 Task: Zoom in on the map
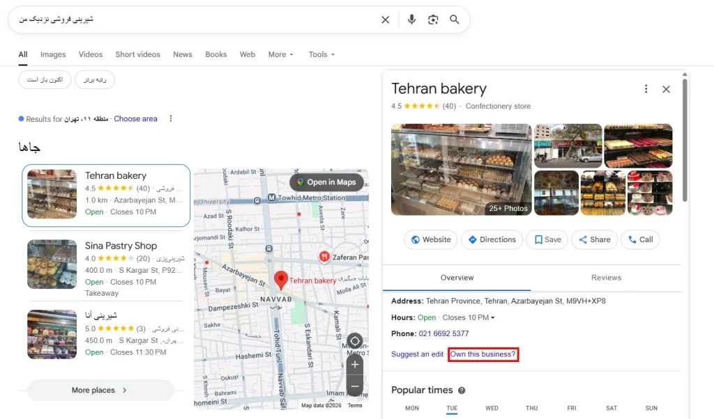[355, 365]
